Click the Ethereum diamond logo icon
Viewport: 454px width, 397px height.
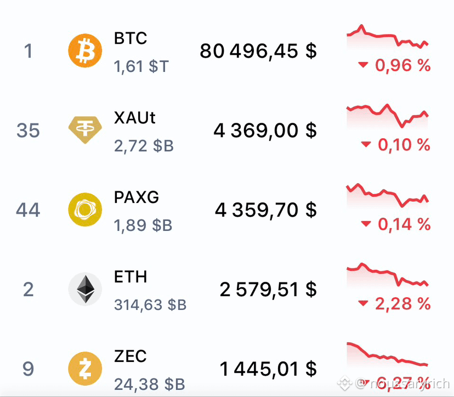(85, 289)
